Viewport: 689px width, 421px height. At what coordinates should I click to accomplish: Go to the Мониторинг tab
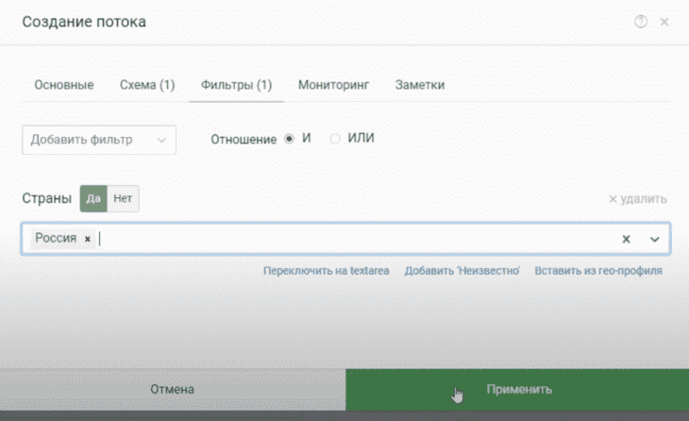click(x=333, y=85)
